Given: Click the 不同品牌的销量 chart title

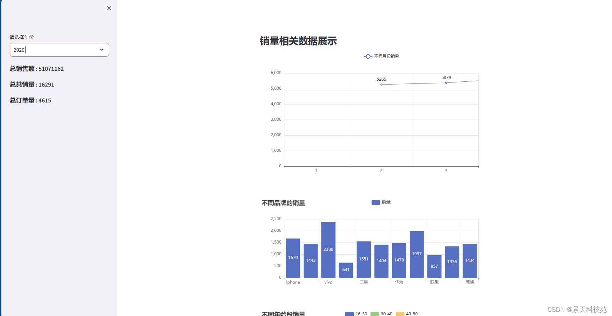Looking at the screenshot, I should (283, 203).
